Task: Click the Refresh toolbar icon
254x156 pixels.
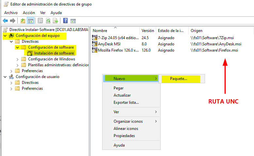Action: pyautogui.click(x=48, y=21)
